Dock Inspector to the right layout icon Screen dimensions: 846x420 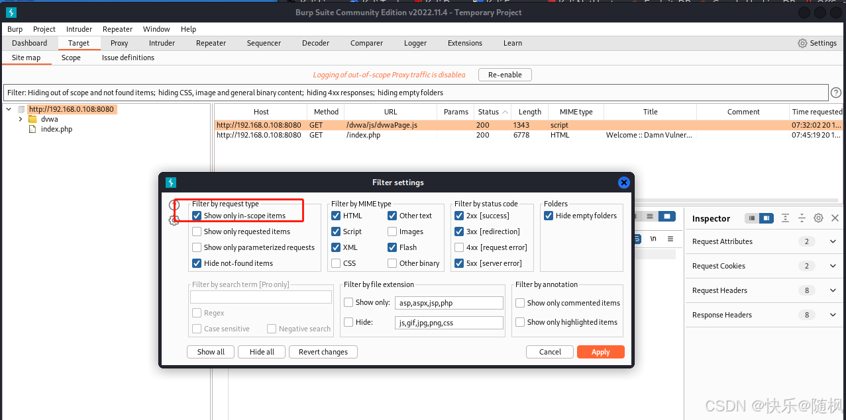[767, 218]
